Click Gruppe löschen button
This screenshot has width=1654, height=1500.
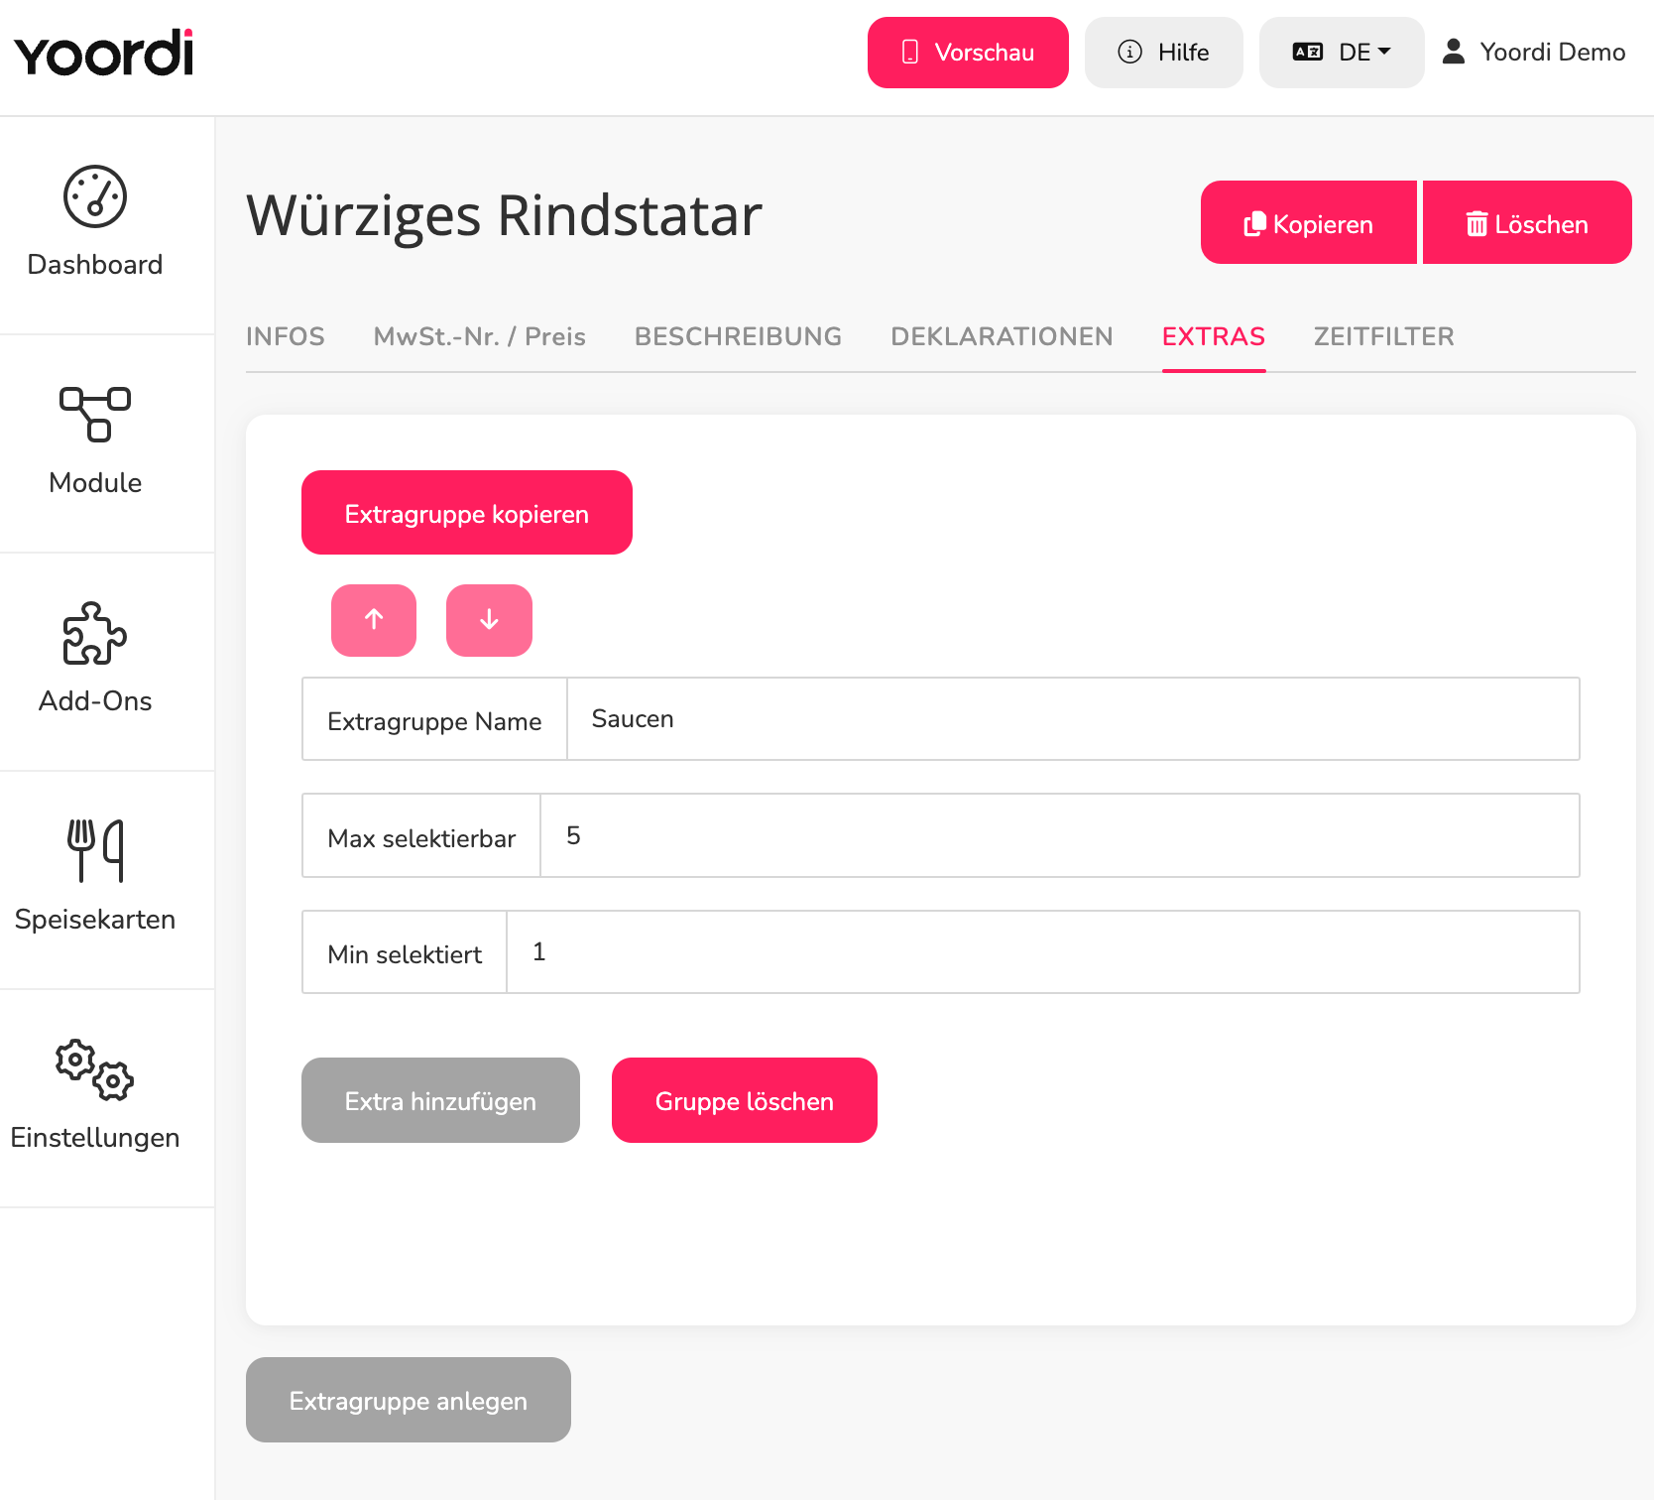pos(745,1100)
